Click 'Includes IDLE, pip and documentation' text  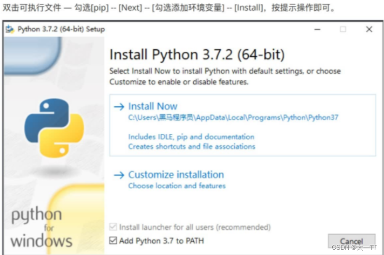point(191,137)
